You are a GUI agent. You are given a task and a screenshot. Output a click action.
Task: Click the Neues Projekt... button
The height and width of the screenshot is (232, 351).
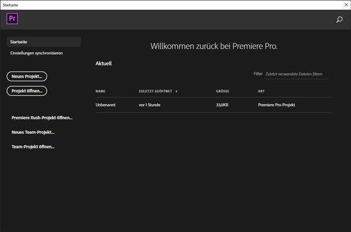click(27, 77)
